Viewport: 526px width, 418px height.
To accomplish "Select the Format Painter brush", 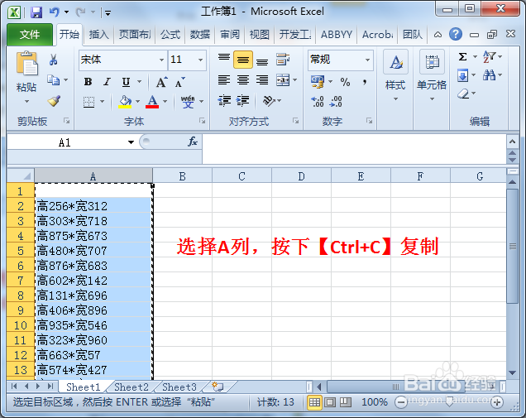I will coord(54,101).
